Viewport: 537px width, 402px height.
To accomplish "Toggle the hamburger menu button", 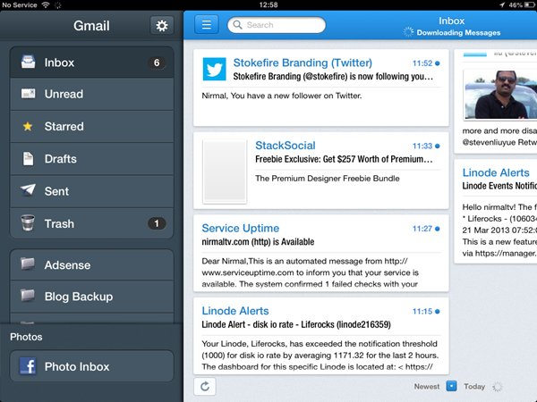I will [207, 25].
